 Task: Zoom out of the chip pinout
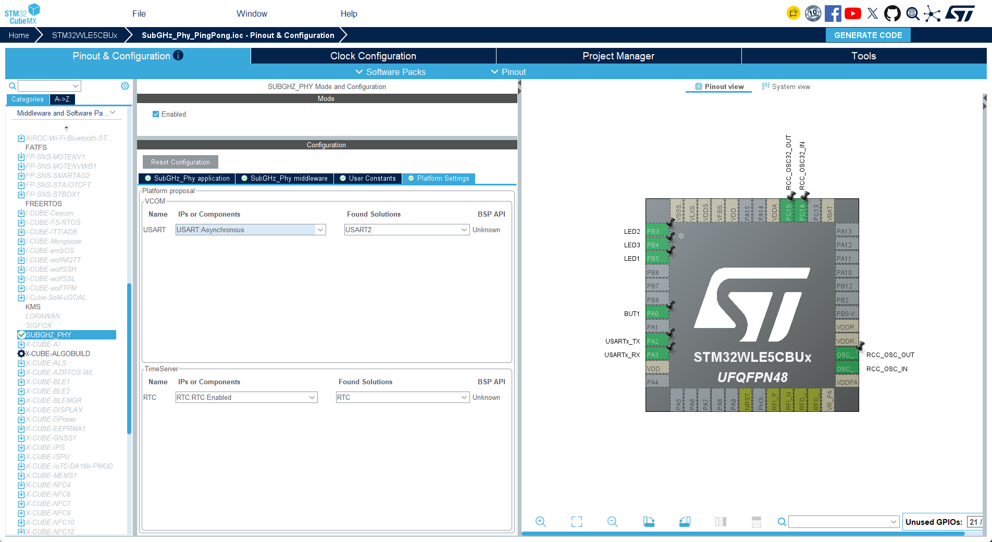click(613, 522)
